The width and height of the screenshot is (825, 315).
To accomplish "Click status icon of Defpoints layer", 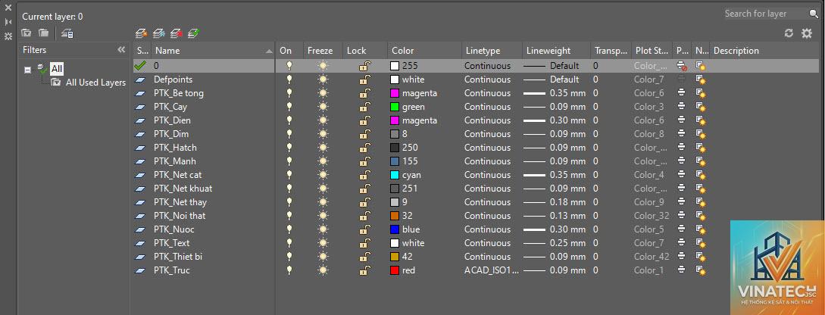I will pos(140,80).
